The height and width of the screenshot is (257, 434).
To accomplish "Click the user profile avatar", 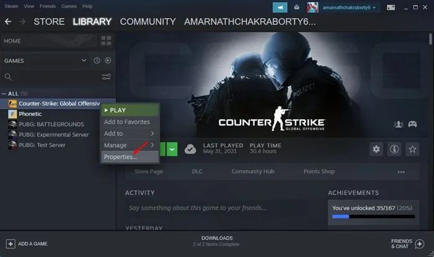I will click(312, 7).
